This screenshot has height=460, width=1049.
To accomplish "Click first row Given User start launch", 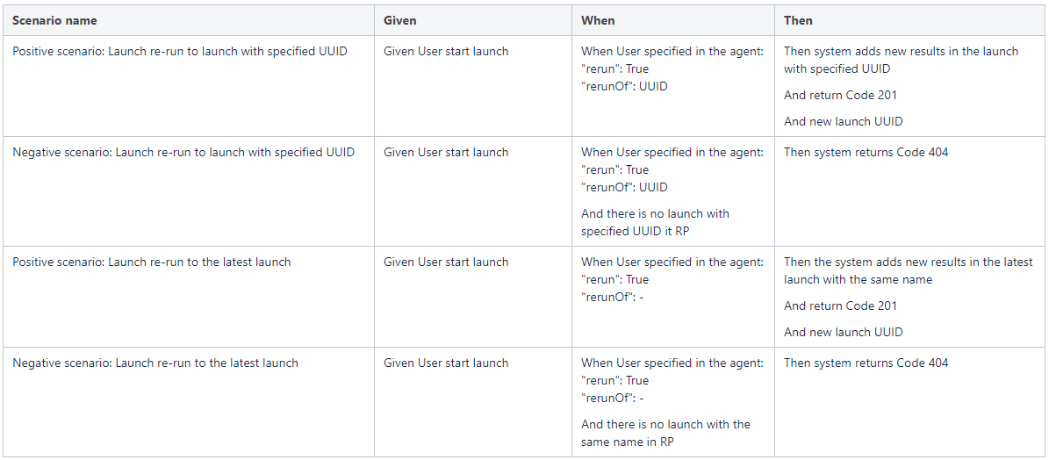I will (x=446, y=52).
